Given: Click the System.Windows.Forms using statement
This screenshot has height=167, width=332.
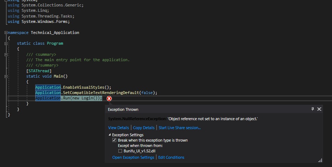Looking at the screenshot, I should tap(48, 21).
